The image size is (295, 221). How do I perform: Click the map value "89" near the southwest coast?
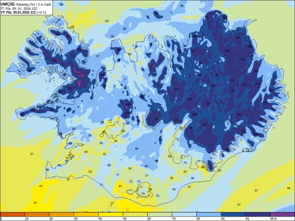tap(47, 169)
